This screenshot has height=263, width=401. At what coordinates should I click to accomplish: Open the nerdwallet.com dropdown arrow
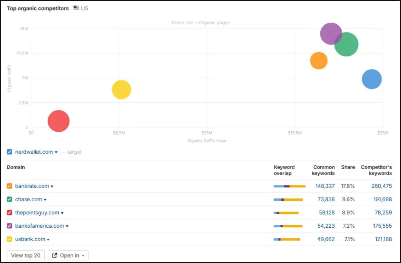(56, 152)
